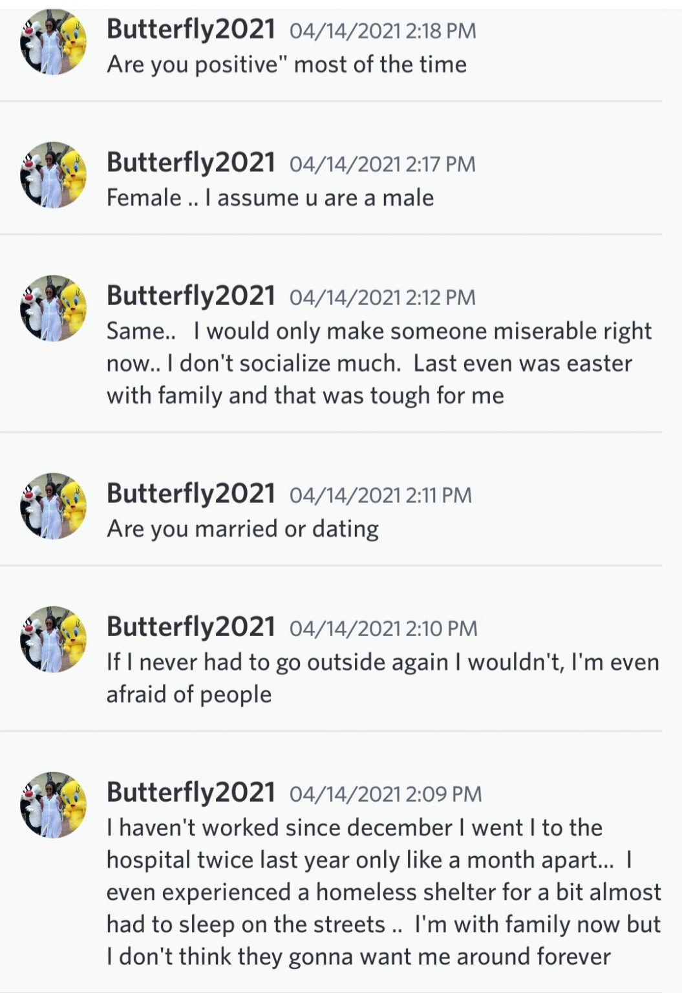The height and width of the screenshot is (993, 682).
Task: Select the message 'Female .. I assume u are a male'
Action: click(270, 198)
